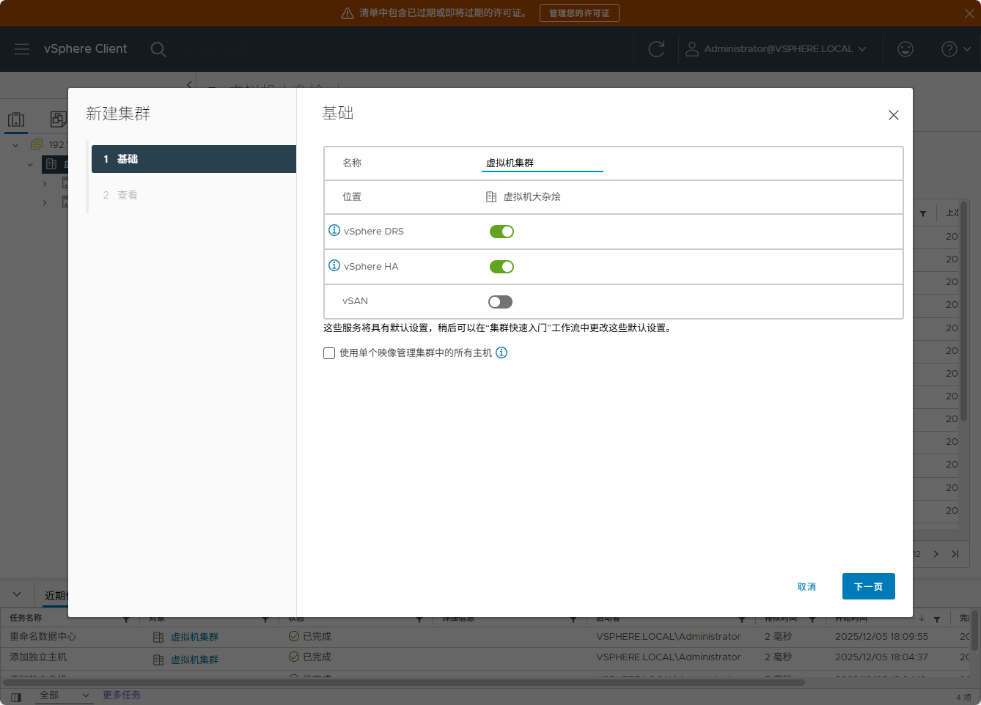Check the single image management checkbox

click(329, 353)
